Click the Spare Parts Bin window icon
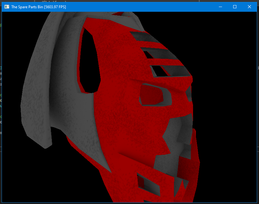 tap(7, 7)
